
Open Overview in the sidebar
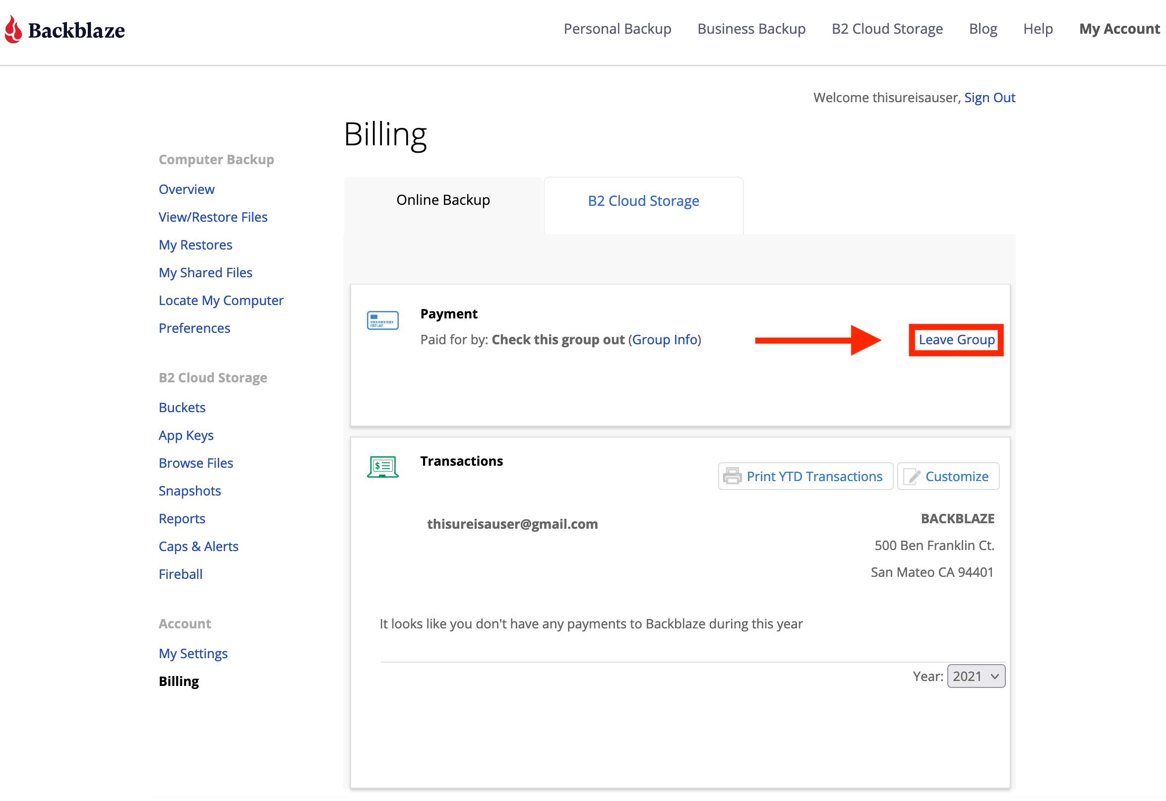(186, 189)
